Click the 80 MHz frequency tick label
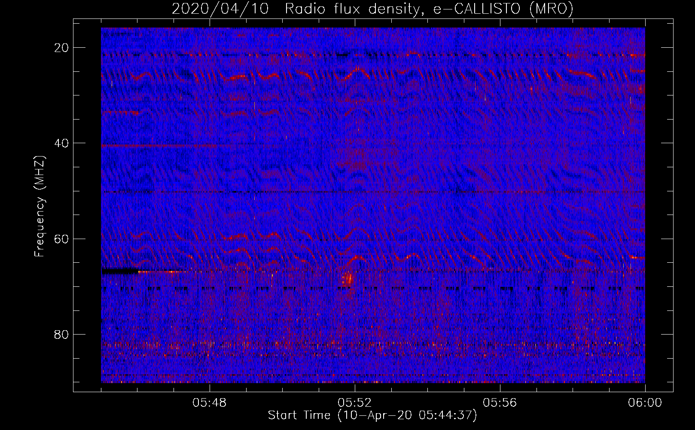The height and width of the screenshot is (430, 695). point(62,334)
